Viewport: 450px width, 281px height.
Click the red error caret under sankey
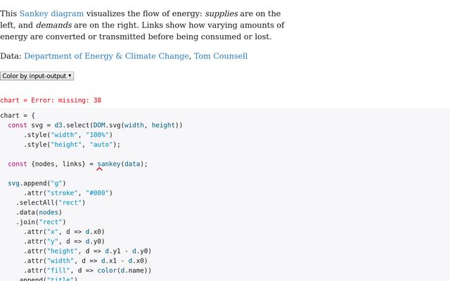click(100, 169)
